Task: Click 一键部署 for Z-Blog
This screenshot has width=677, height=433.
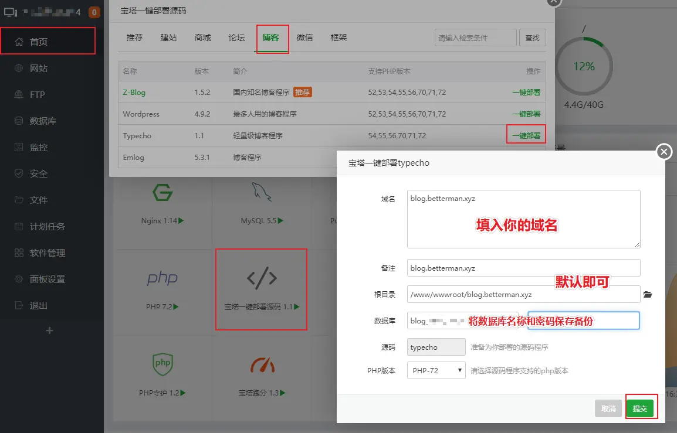Action: tap(526, 93)
